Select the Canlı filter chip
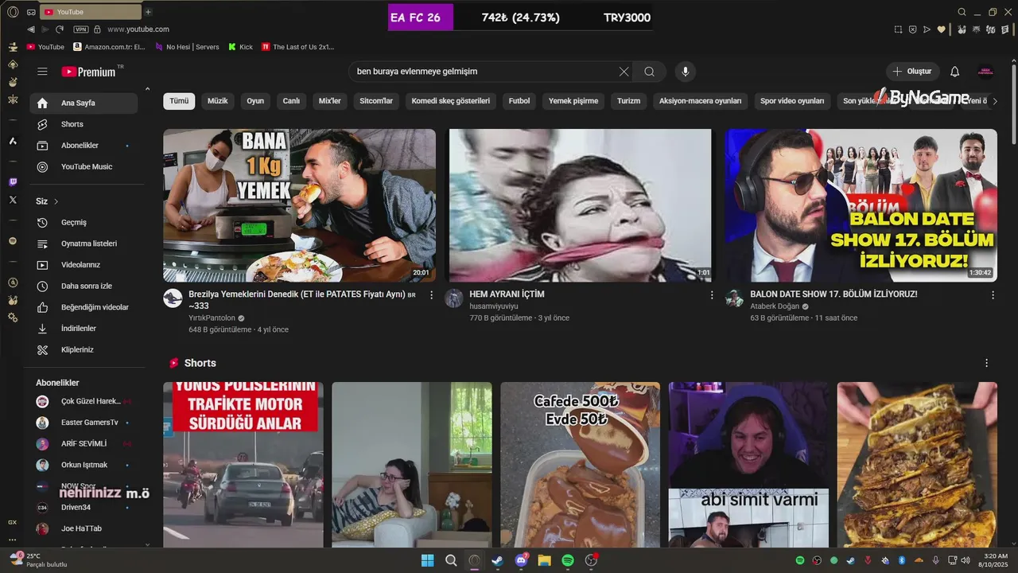 point(292,101)
